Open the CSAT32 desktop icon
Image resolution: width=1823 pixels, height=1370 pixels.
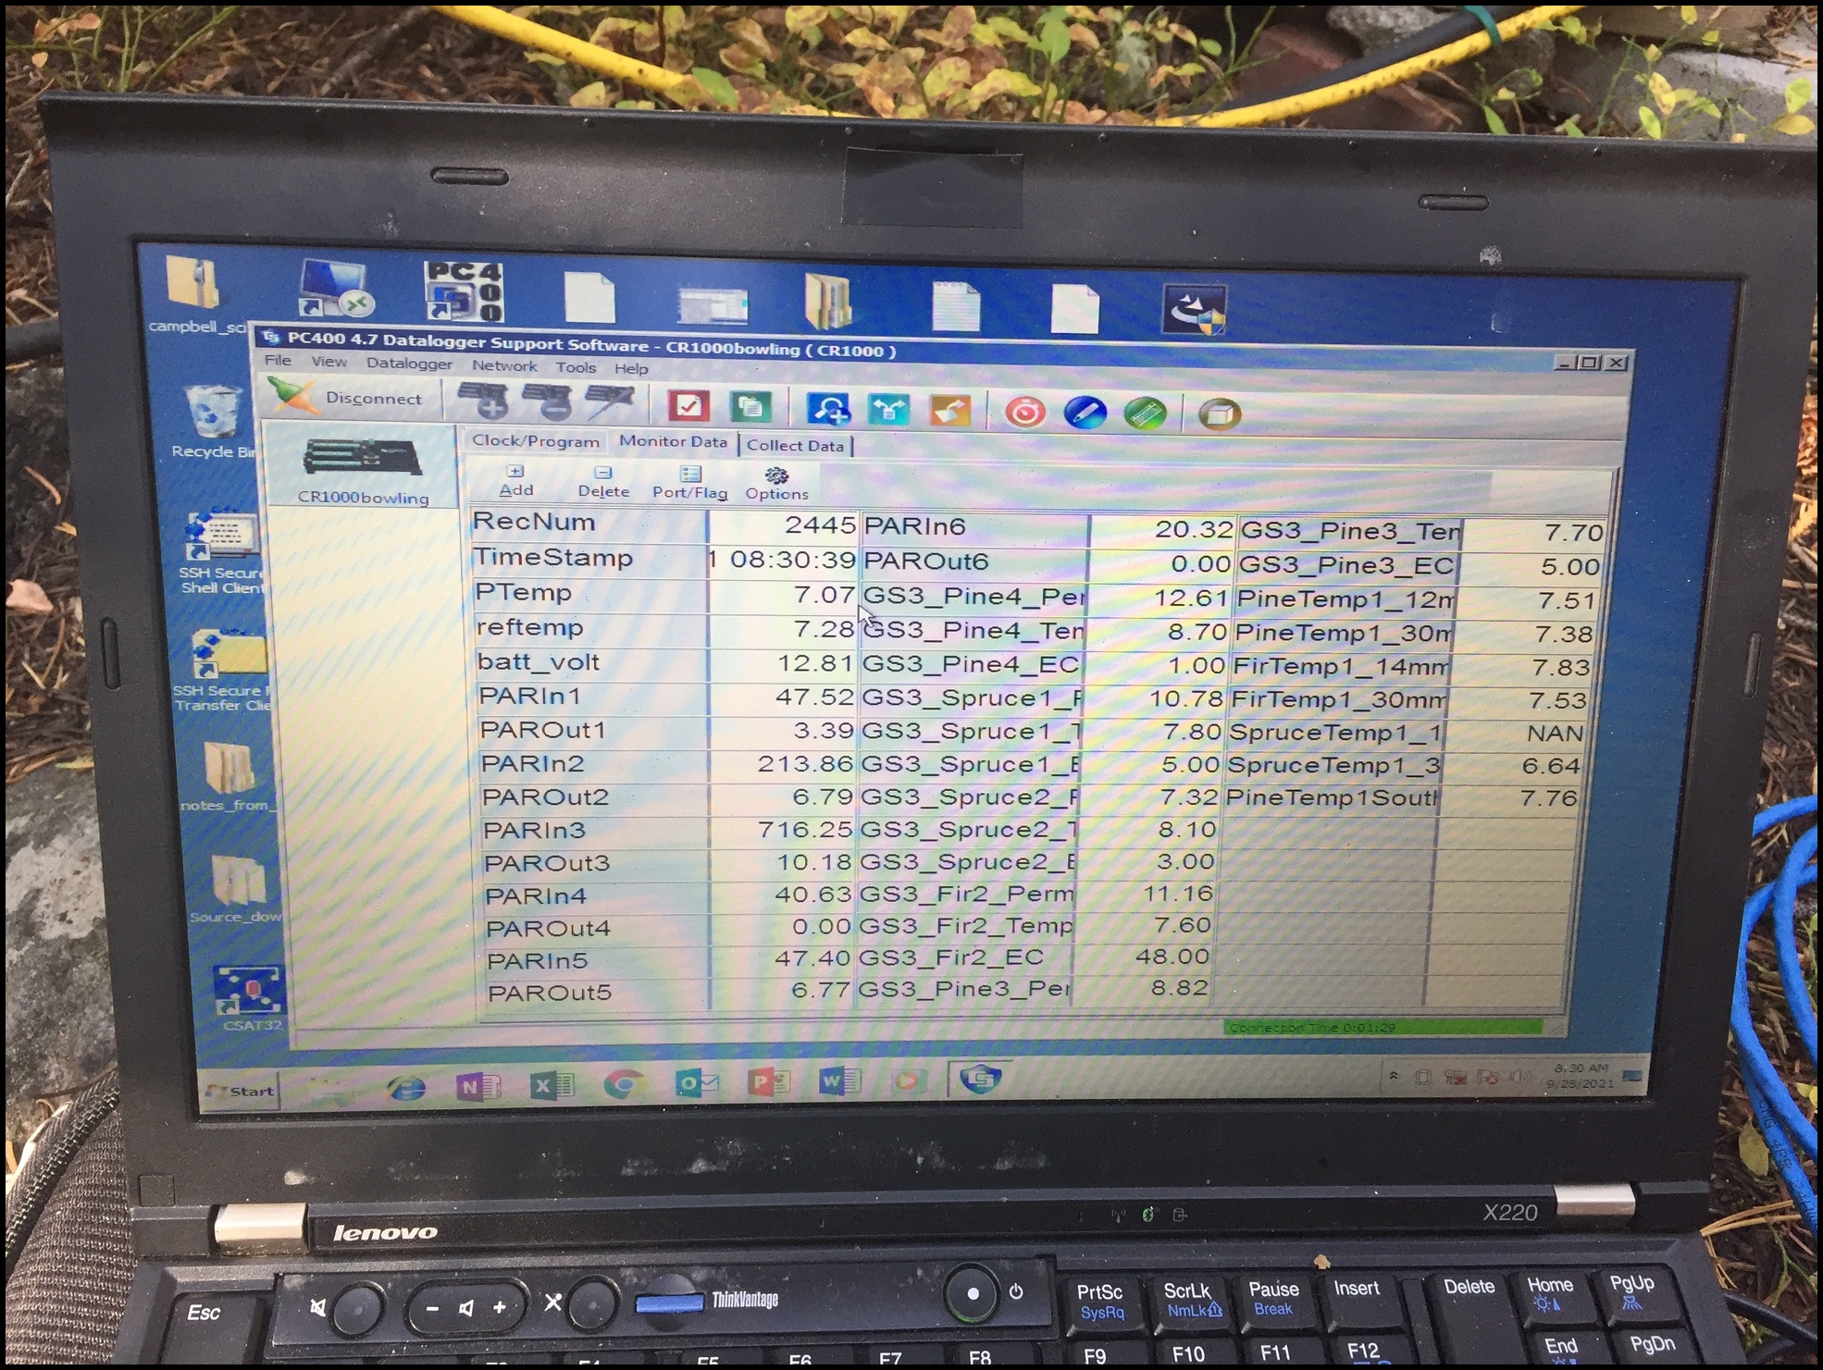point(249,999)
